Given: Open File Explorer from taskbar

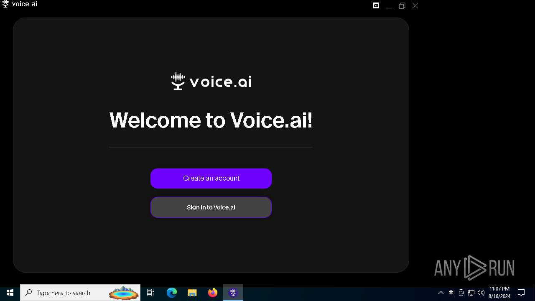Looking at the screenshot, I should pyautogui.click(x=192, y=293).
